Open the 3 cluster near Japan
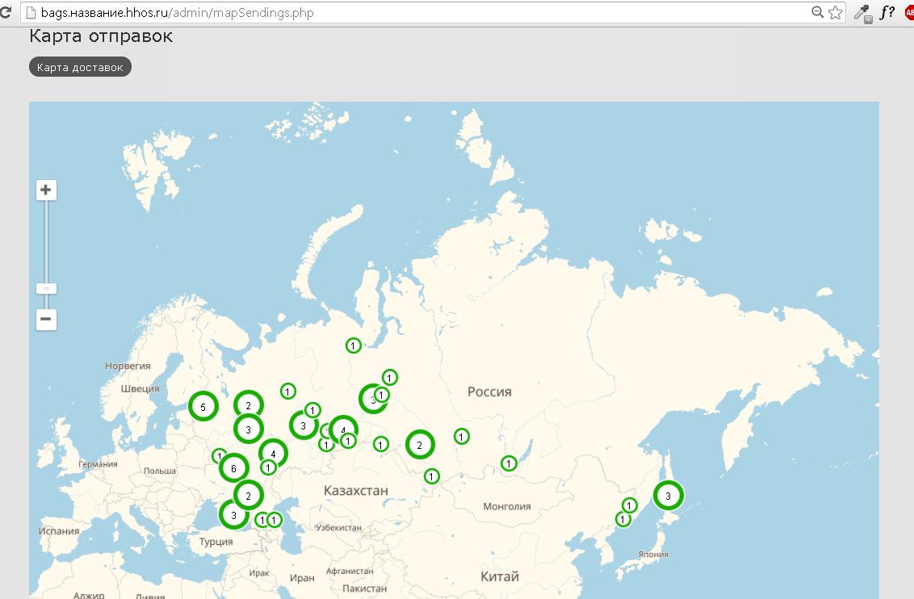The height and width of the screenshot is (599, 914). click(x=668, y=496)
